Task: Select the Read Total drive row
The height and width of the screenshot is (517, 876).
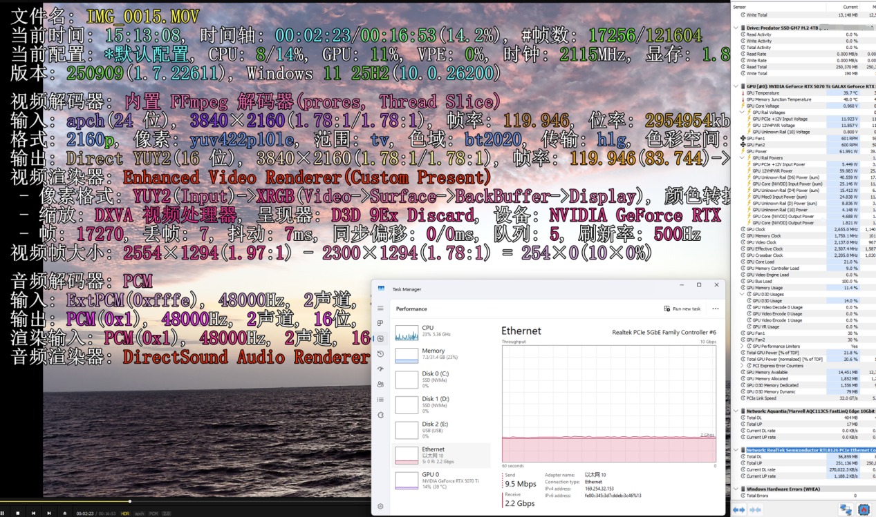Action: (x=804, y=67)
